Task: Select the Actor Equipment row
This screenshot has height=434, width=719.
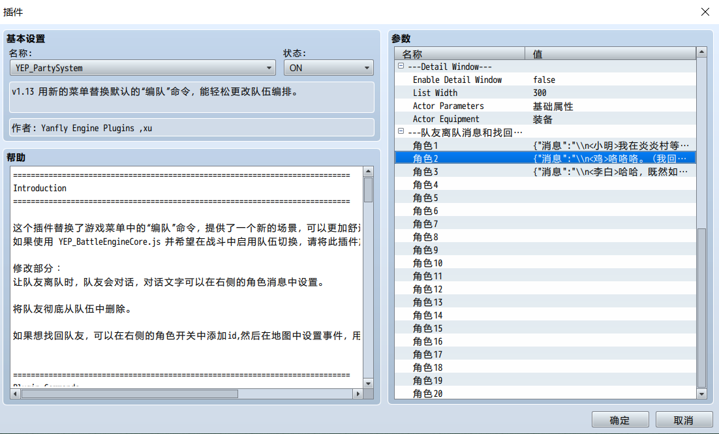Action: [545, 119]
